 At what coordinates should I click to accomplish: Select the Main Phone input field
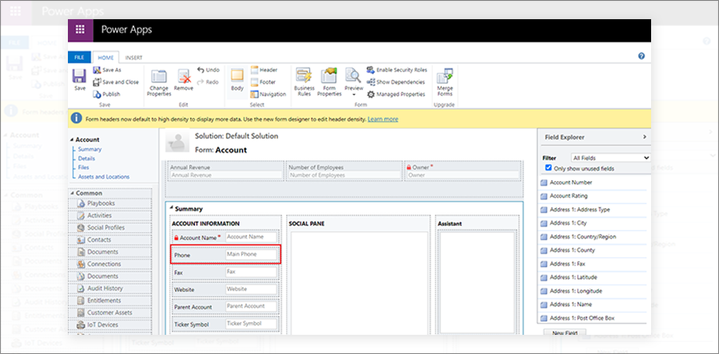[x=252, y=254]
